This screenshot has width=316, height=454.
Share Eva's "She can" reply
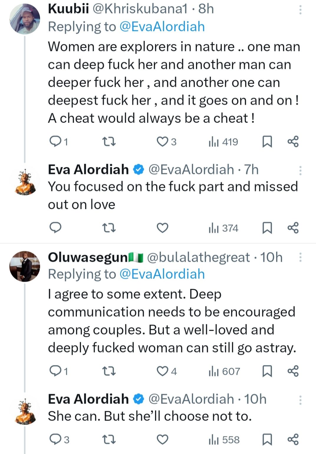click(293, 440)
